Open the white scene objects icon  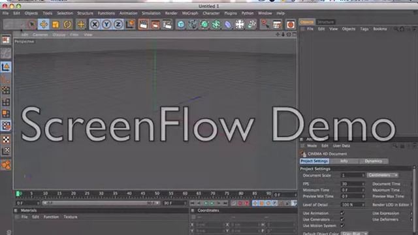click(240, 25)
